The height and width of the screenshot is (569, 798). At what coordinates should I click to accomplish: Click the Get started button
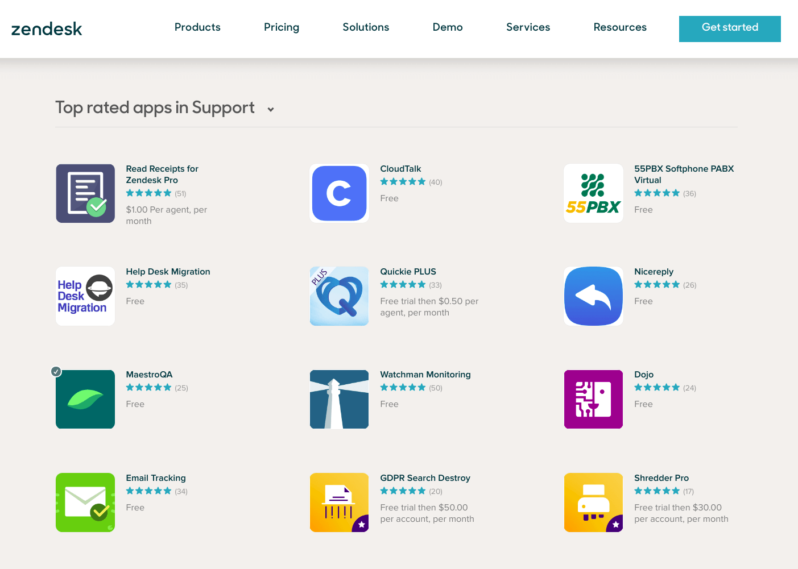pos(730,28)
